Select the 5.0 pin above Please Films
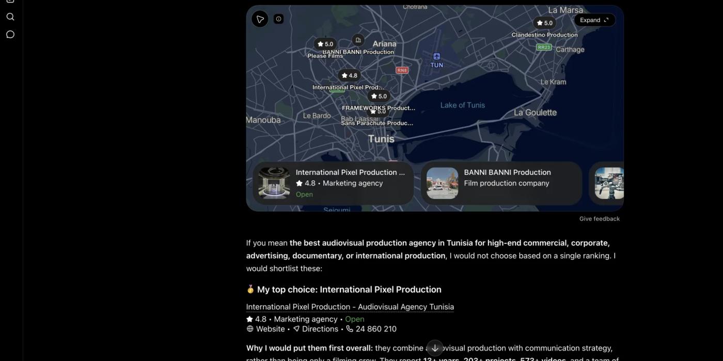The image size is (723, 361). pos(325,44)
